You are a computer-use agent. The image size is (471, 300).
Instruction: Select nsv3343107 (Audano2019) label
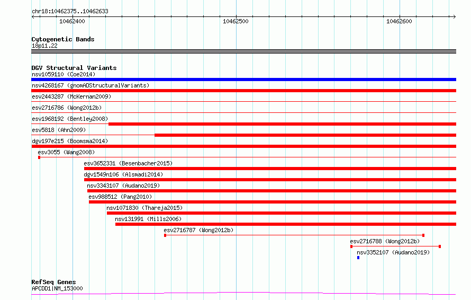click(123, 186)
